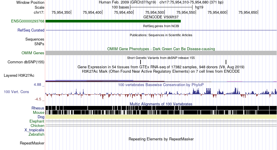The height and width of the screenshot is (150, 277).
Task: Click the Publications: Sequences in Scientific Articles title
Action: point(161,35)
